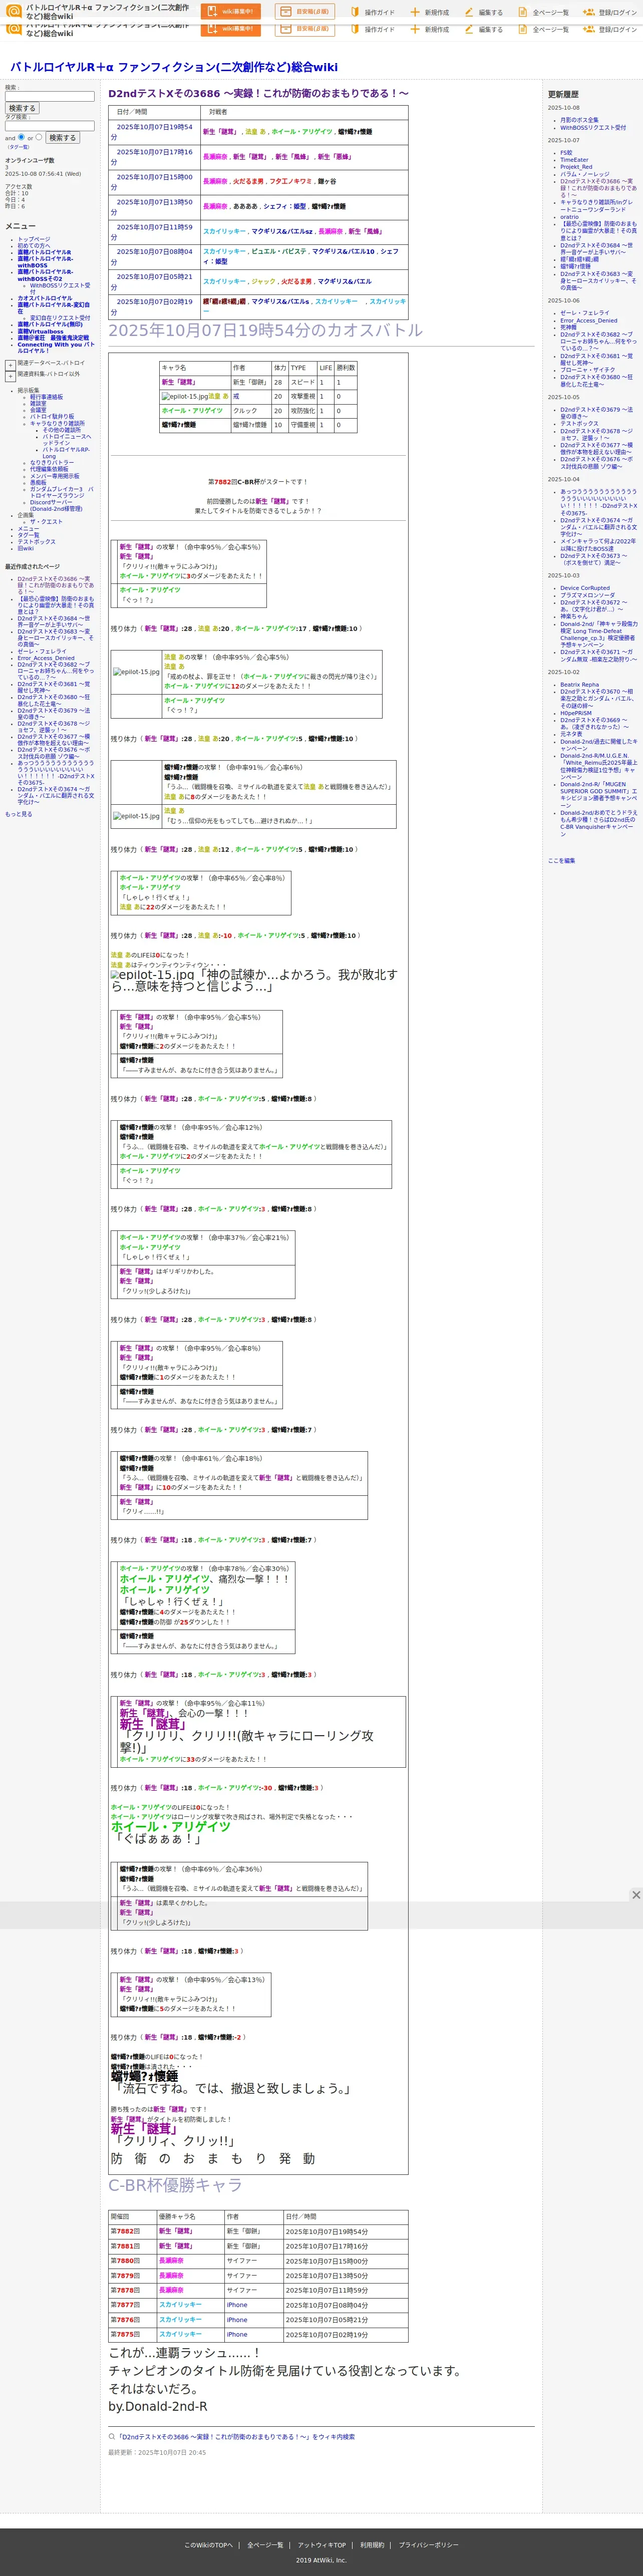Open 操作ガイド in the topmost header
The height and width of the screenshot is (2576, 643).
pos(372,13)
